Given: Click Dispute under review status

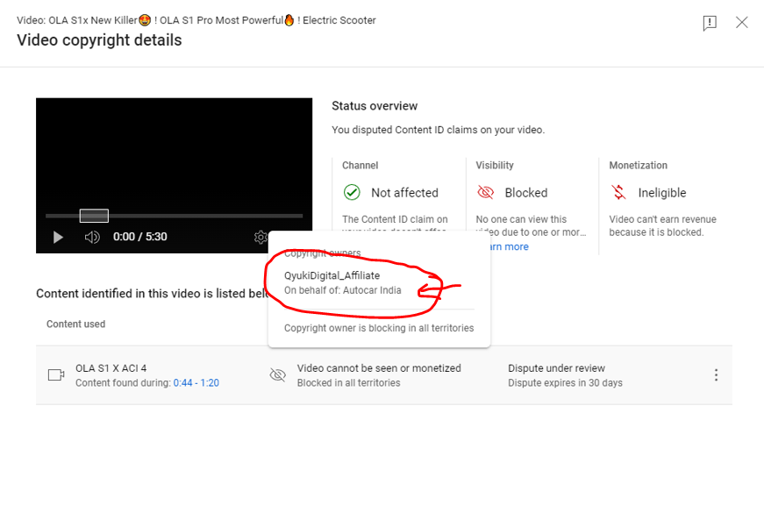Looking at the screenshot, I should click(x=556, y=368).
